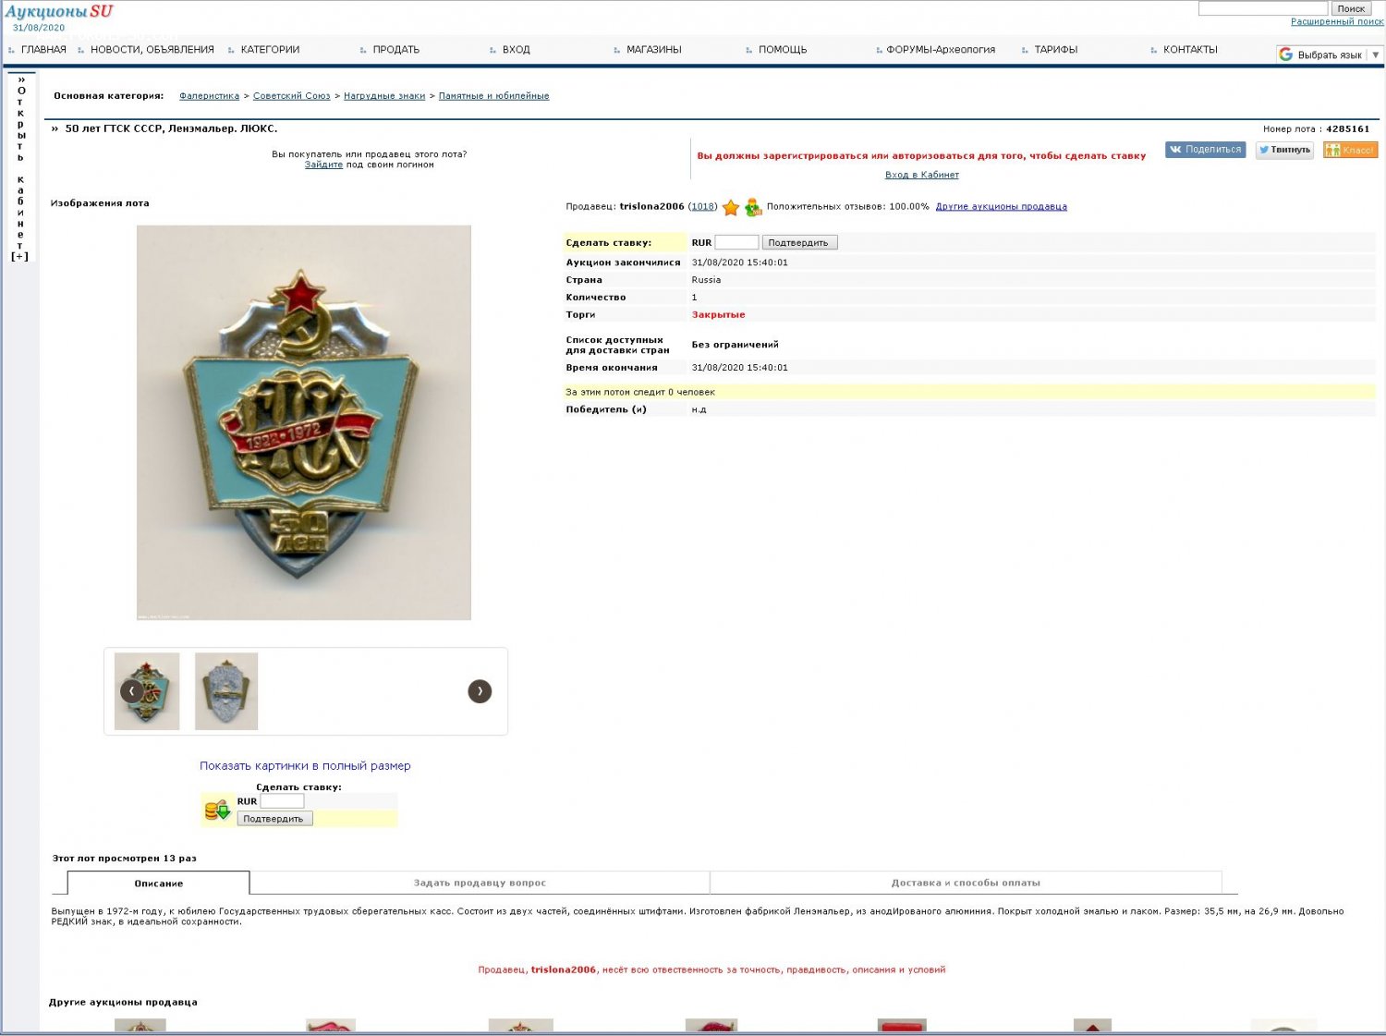Viewport: 1386px width, 1036px height.
Task: Open the Расширенный поиск link
Action: pos(1336,21)
